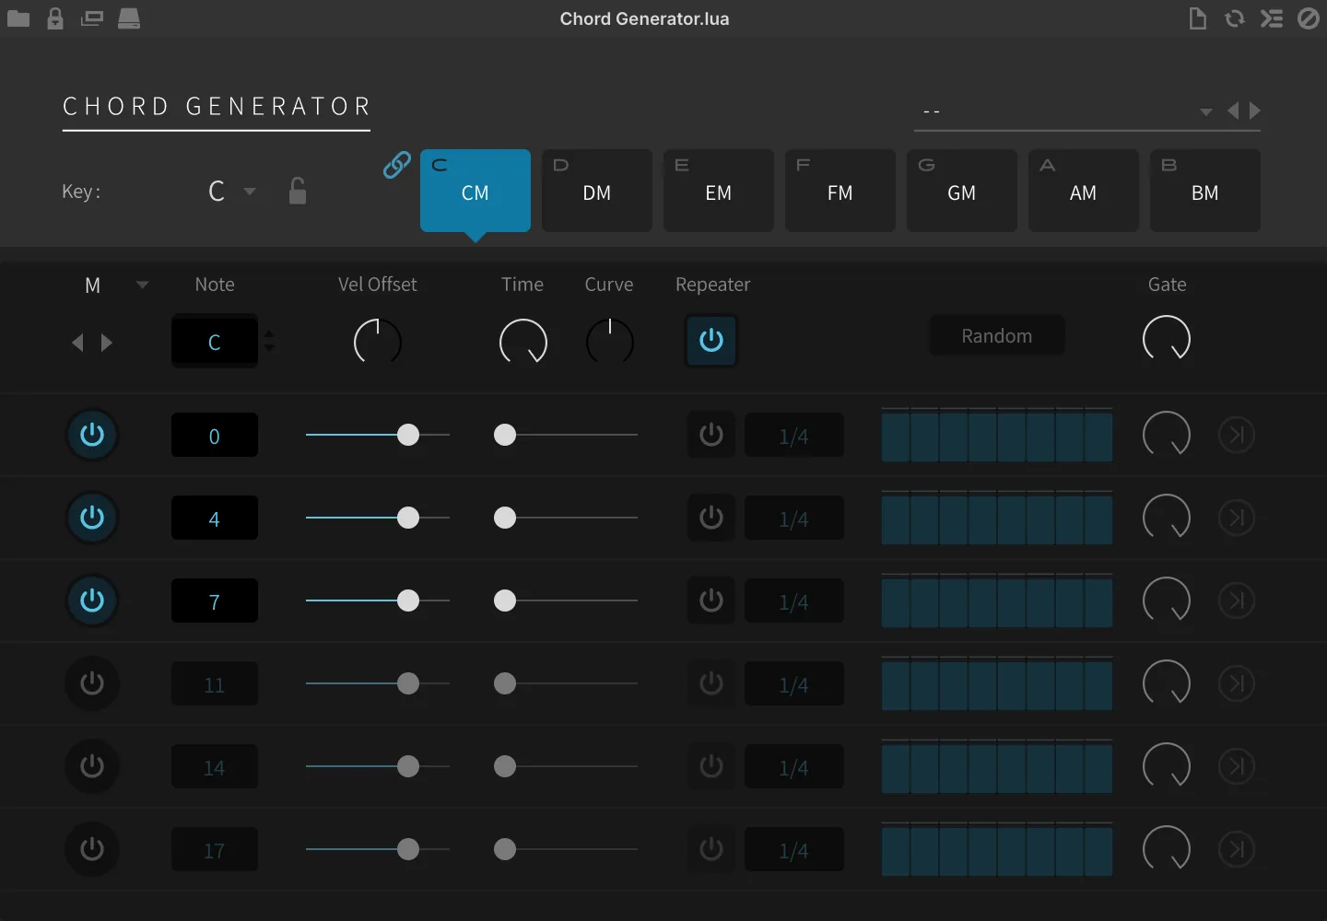The width and height of the screenshot is (1327, 921).
Task: Click the key lock icon next to C
Action: [x=297, y=191]
